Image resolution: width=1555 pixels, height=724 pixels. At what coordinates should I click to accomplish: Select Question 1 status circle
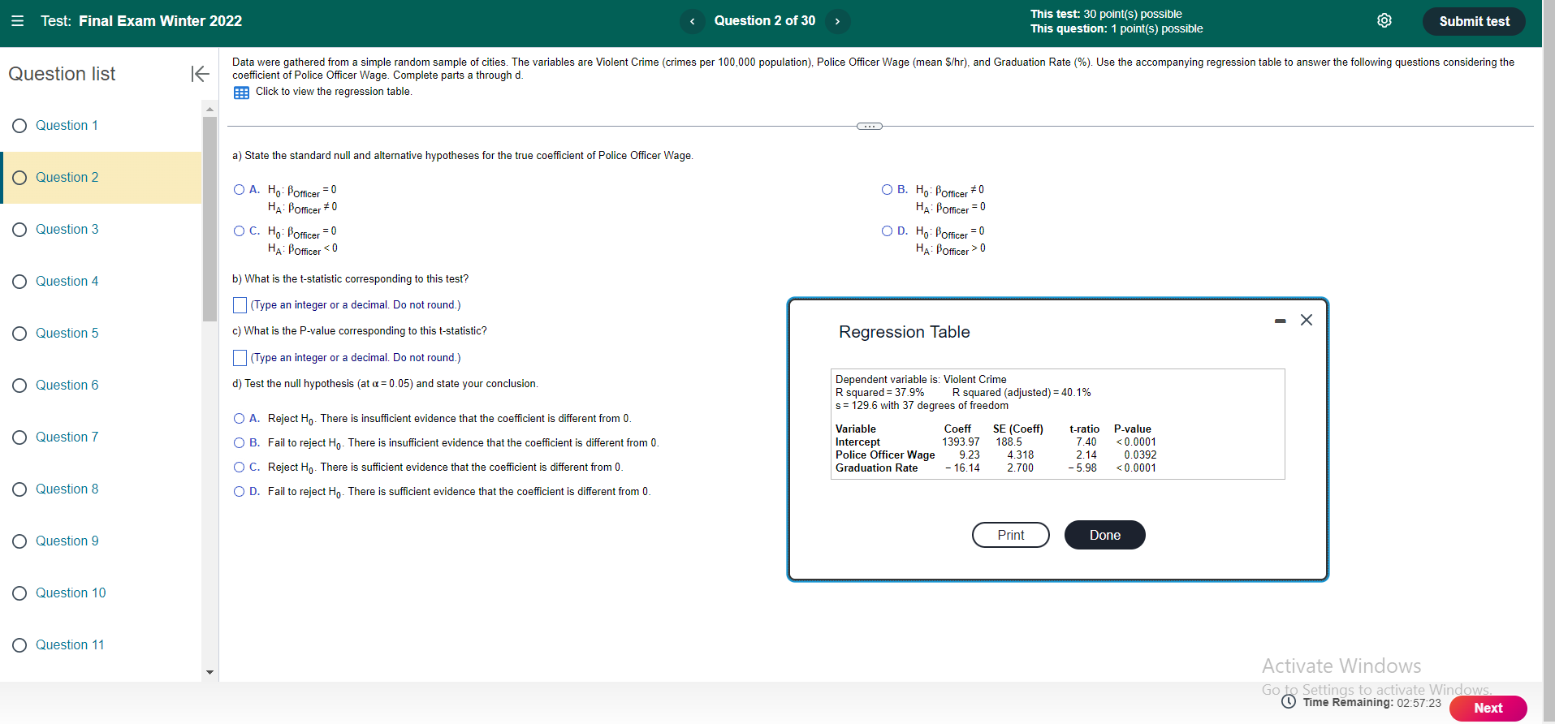coord(19,126)
